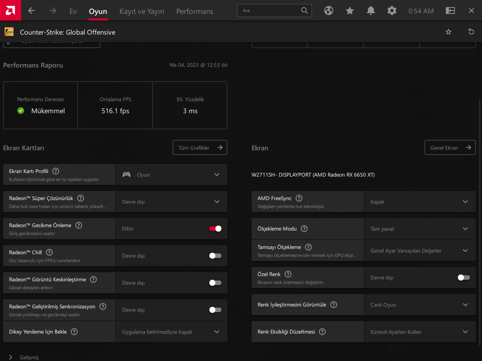Open favorites star in top bar
The width and height of the screenshot is (482, 361).
tap(349, 11)
